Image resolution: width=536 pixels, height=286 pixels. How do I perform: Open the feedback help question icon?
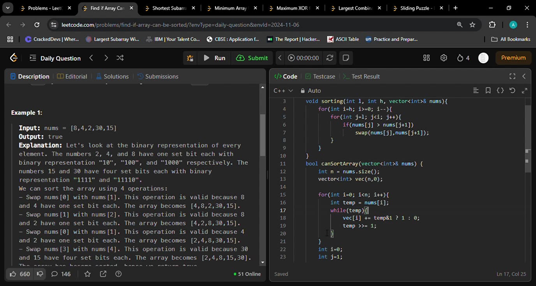point(118,274)
